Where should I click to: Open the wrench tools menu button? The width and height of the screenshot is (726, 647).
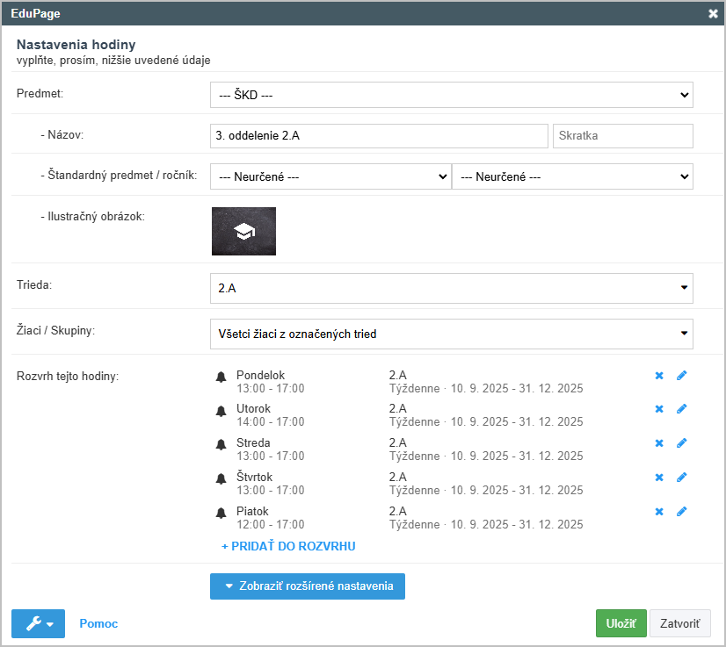click(x=38, y=624)
